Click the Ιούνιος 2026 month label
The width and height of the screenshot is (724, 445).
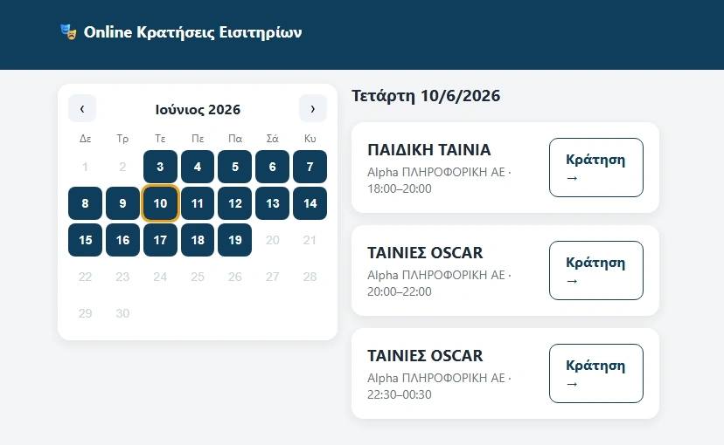198,110
